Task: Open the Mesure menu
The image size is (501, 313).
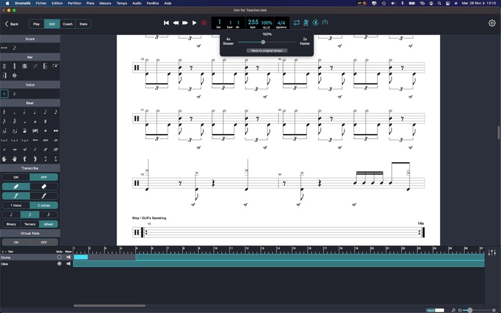Action: [105, 3]
